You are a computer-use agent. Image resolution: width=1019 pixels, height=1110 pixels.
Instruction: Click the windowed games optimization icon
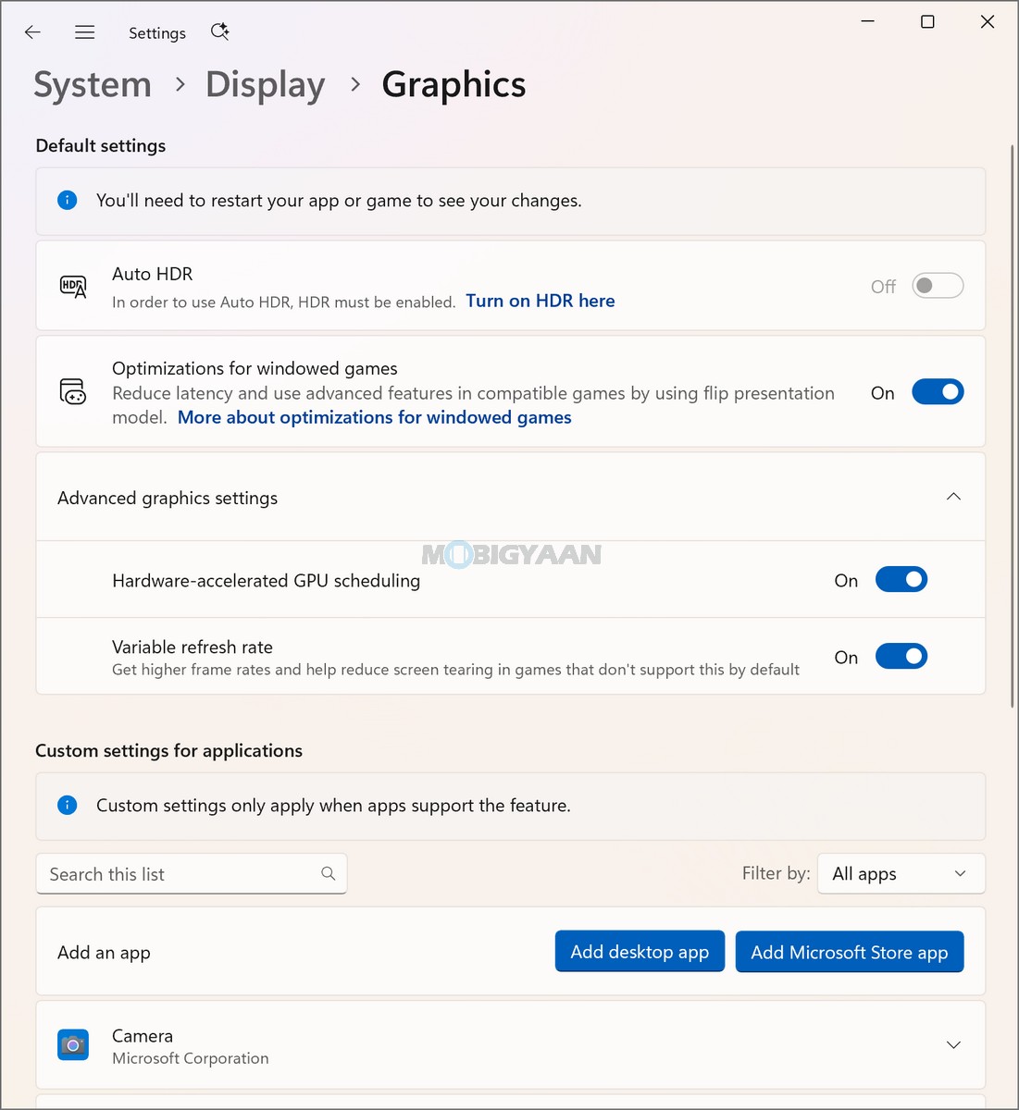point(73,391)
